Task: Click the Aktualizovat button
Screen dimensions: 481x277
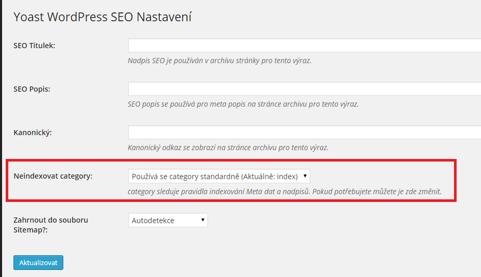Action: (x=38, y=263)
